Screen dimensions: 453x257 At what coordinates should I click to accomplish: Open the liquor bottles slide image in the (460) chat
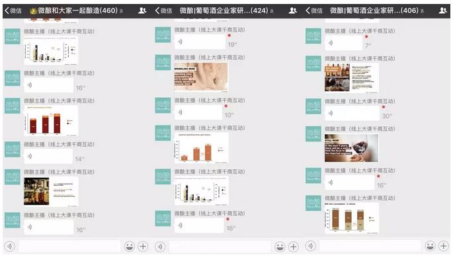tap(51, 192)
